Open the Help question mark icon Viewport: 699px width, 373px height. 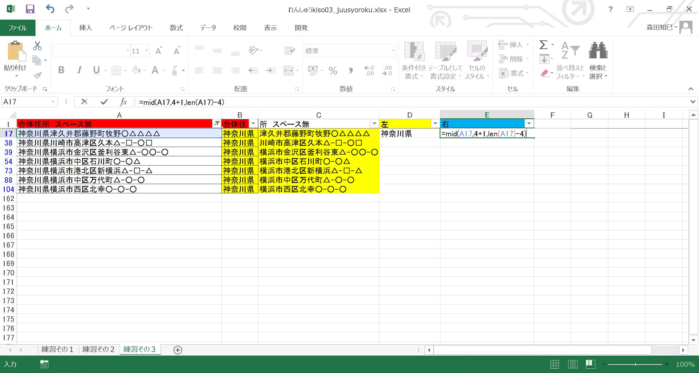pyautogui.click(x=611, y=9)
